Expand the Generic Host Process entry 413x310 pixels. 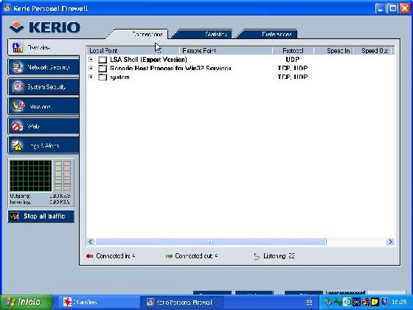pos(91,68)
